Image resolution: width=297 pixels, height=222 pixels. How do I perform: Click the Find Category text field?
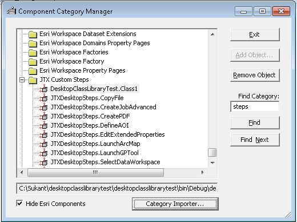tap(255, 106)
